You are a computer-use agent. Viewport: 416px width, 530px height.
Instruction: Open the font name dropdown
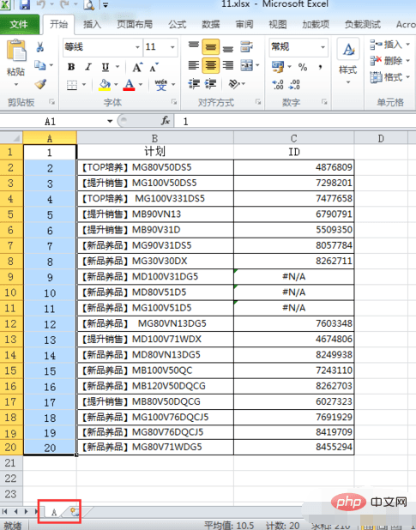(137, 47)
